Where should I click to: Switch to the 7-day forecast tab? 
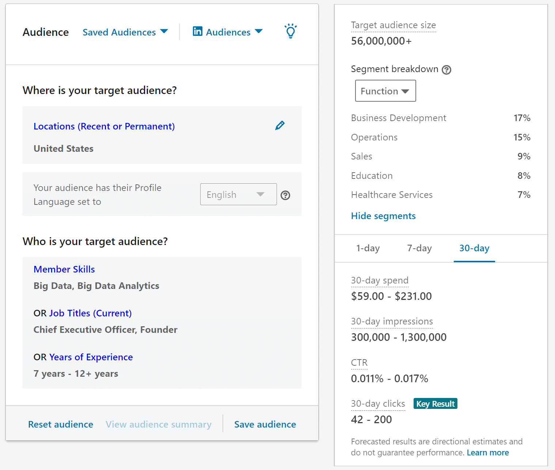[x=419, y=248]
